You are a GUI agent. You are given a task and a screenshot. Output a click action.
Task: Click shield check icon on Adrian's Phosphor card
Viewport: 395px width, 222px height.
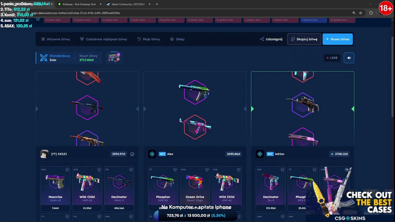click(314, 170)
